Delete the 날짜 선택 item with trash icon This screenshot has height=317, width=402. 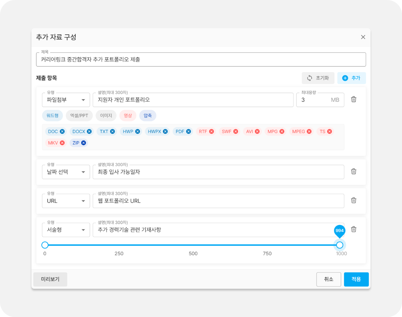354,171
